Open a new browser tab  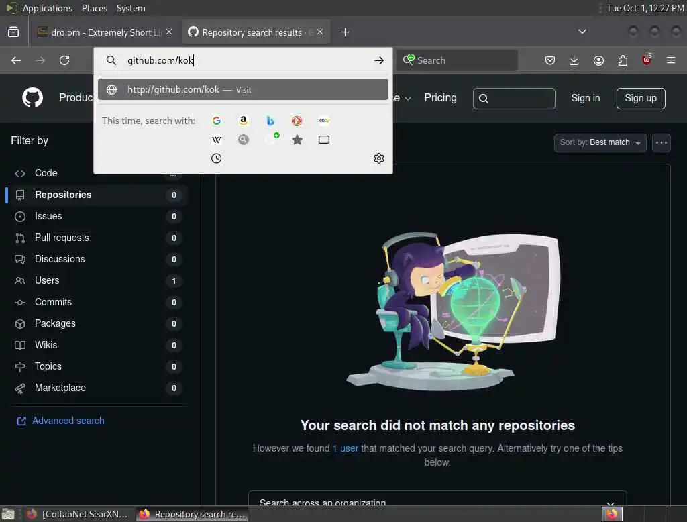346,32
